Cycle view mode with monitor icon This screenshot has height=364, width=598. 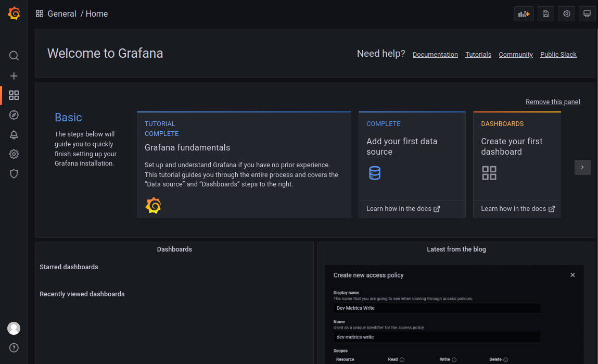pos(587,14)
